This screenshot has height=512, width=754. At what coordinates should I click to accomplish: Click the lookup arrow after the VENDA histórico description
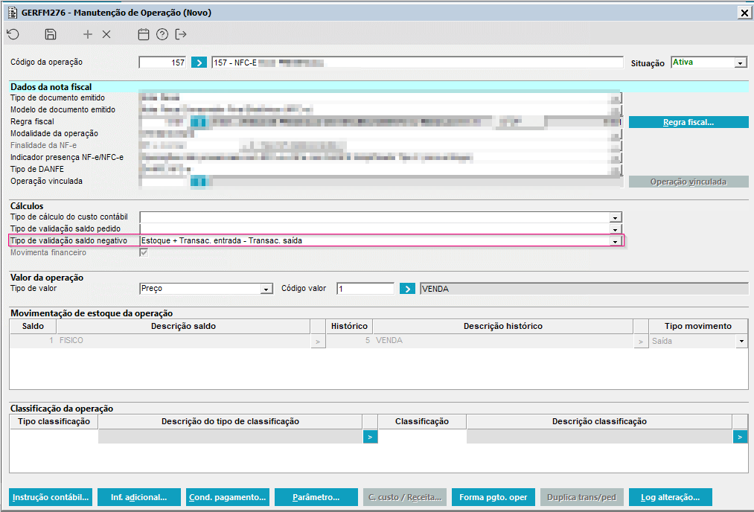coord(641,342)
